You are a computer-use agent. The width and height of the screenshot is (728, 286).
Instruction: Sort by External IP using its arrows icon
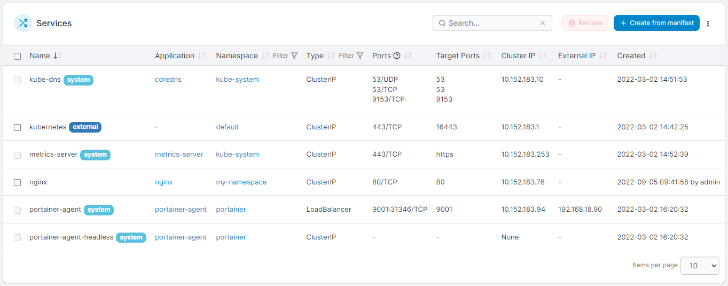click(603, 56)
